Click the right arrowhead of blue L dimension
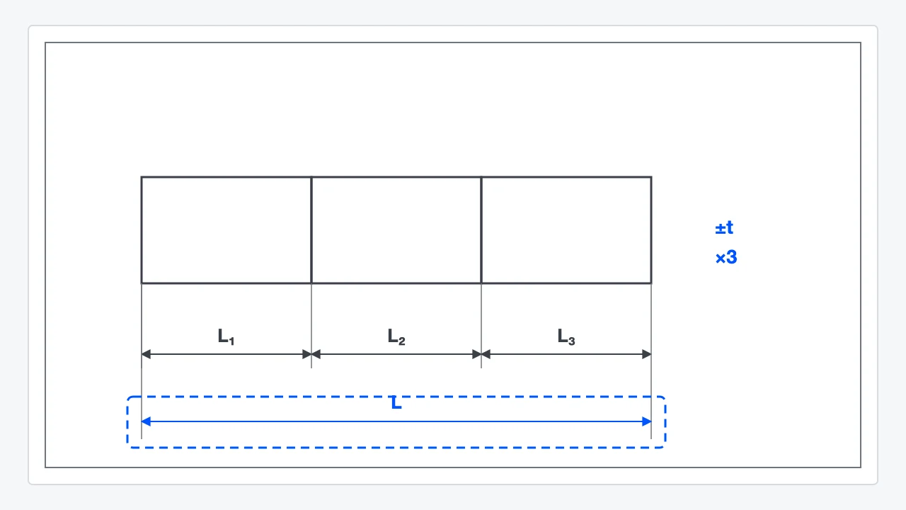 point(647,421)
